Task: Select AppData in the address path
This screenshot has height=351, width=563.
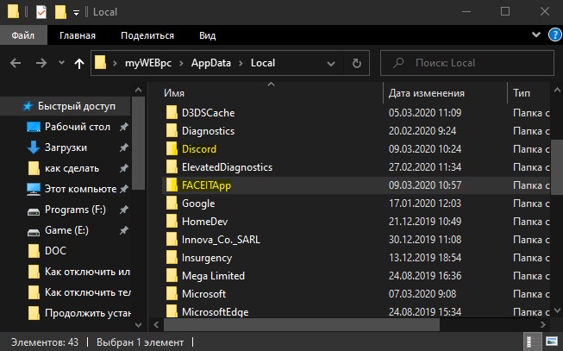Action: point(210,63)
